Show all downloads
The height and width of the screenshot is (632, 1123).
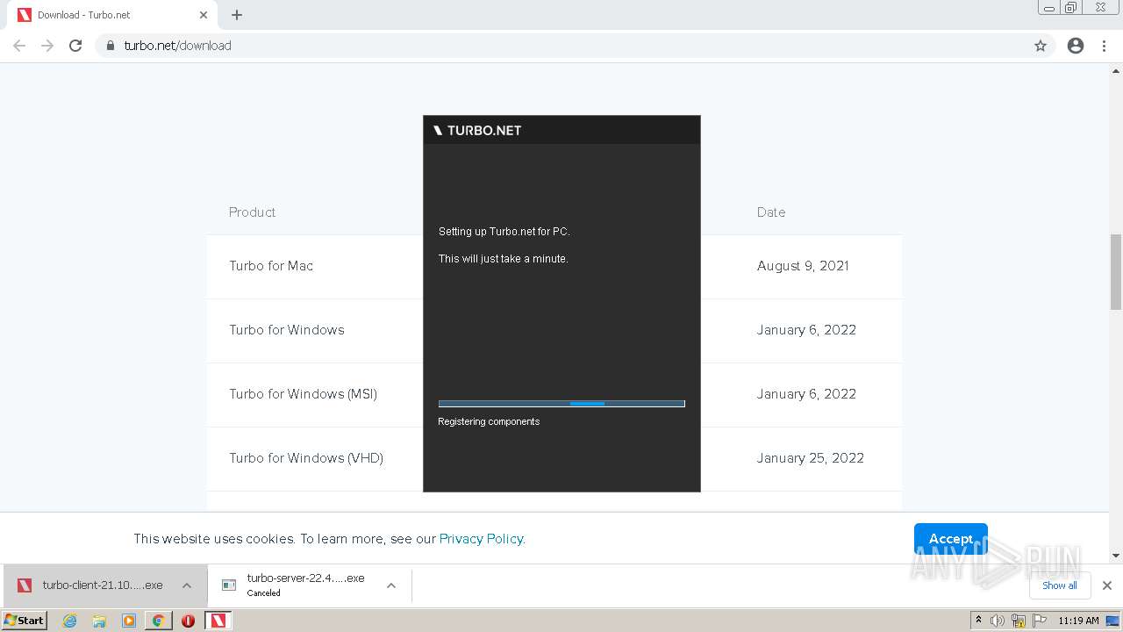[1059, 585]
